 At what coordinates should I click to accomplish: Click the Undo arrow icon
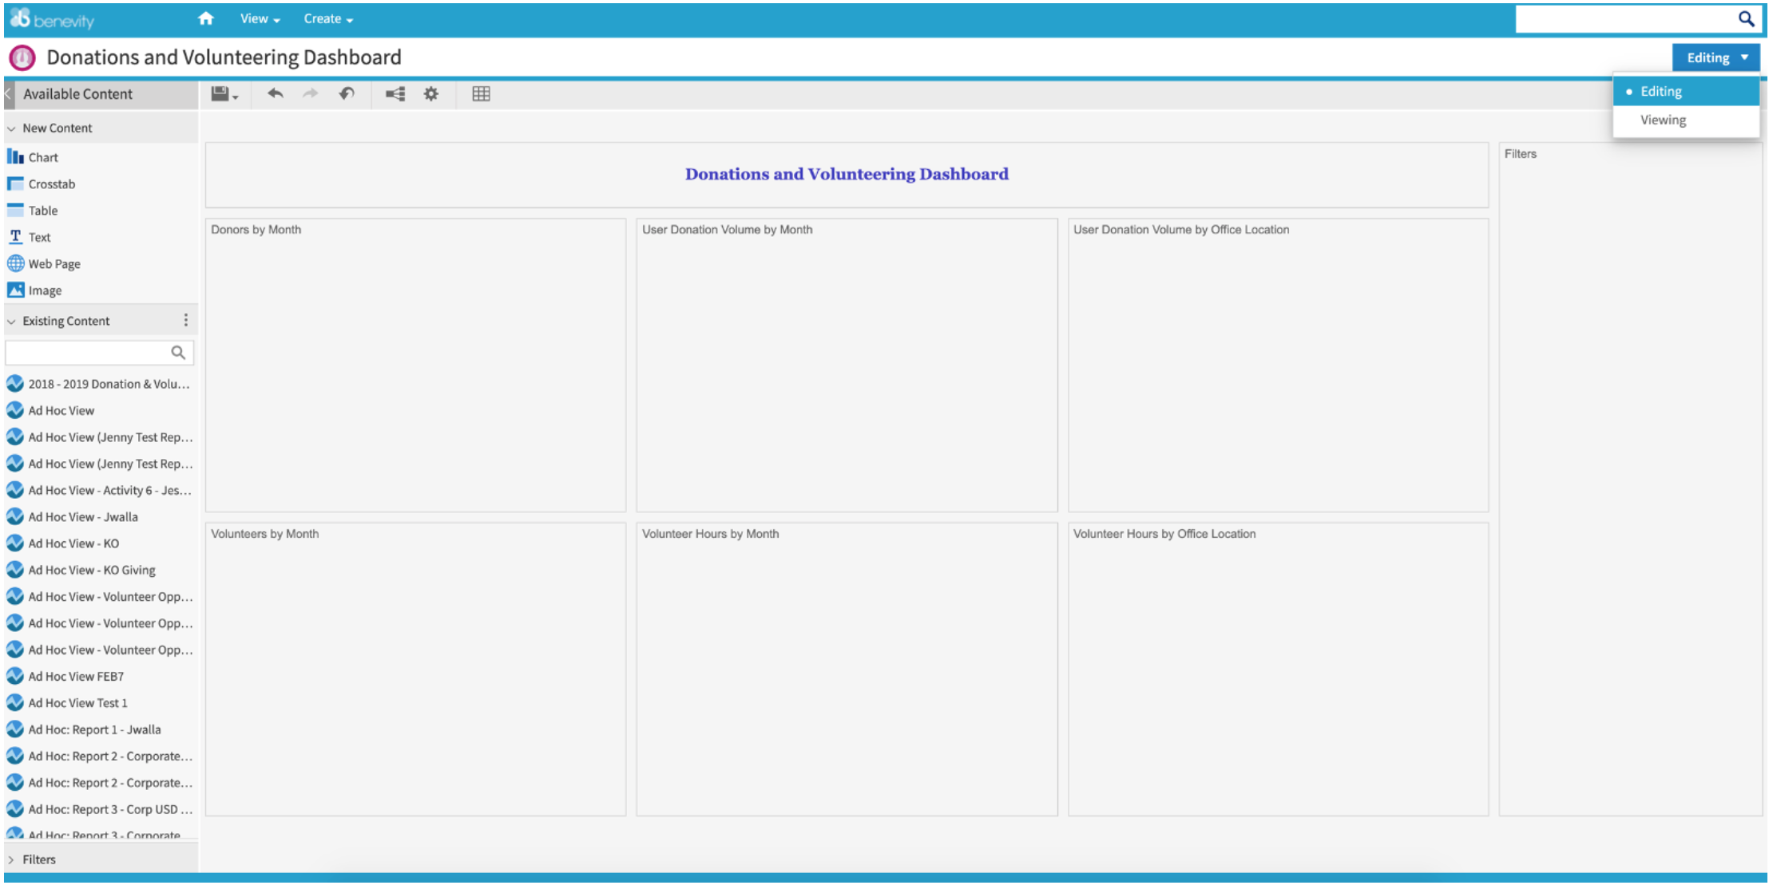tap(276, 93)
